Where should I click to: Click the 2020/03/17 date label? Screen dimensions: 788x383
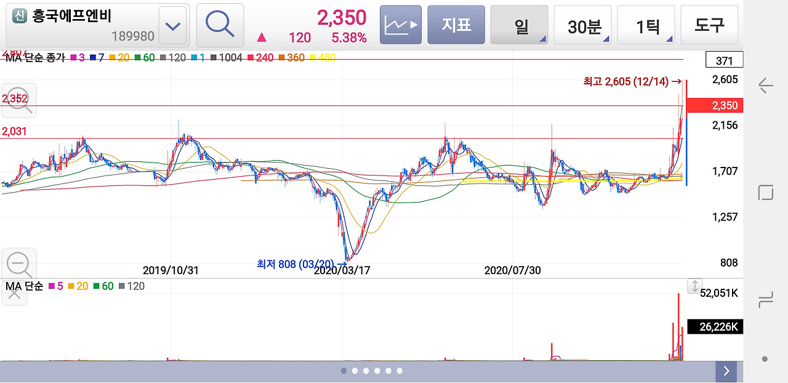342,270
